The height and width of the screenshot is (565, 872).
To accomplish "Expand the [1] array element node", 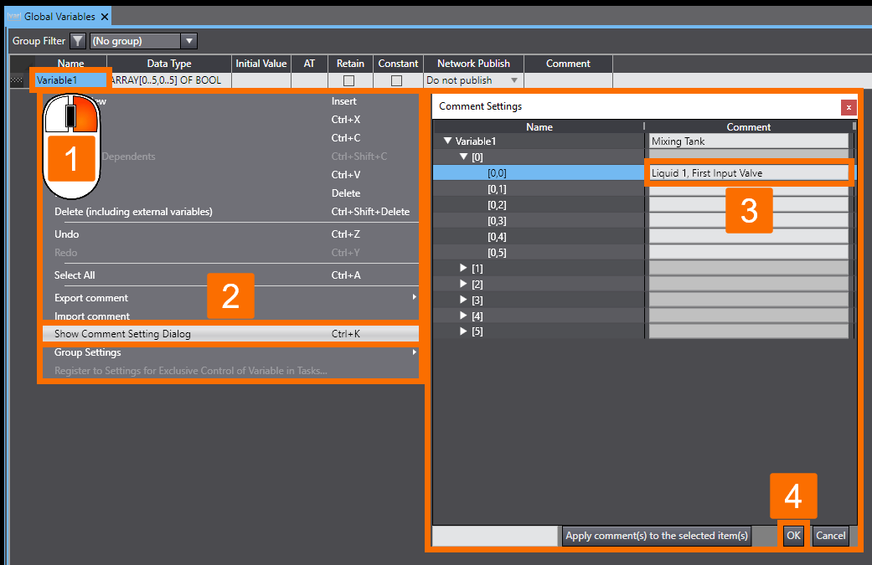I will (463, 268).
